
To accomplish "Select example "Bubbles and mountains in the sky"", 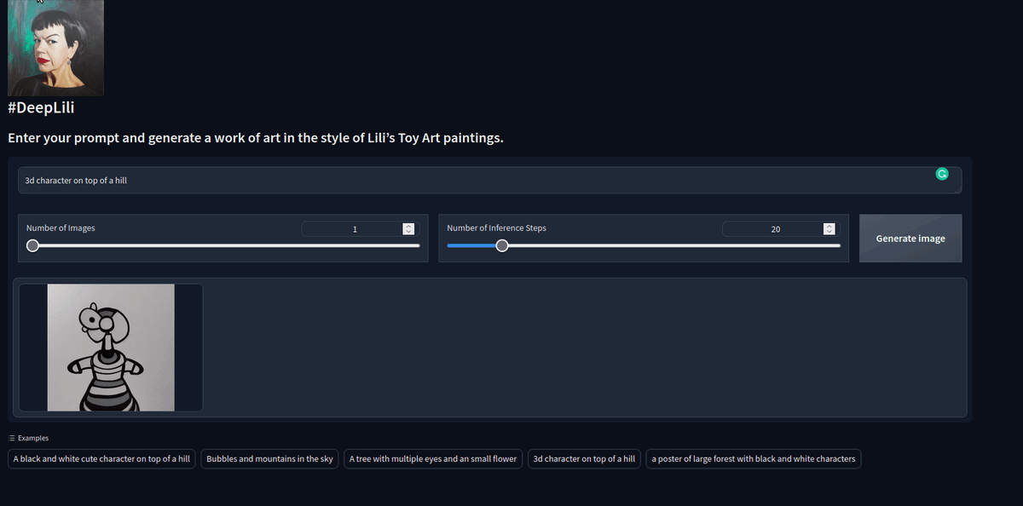I will click(269, 459).
